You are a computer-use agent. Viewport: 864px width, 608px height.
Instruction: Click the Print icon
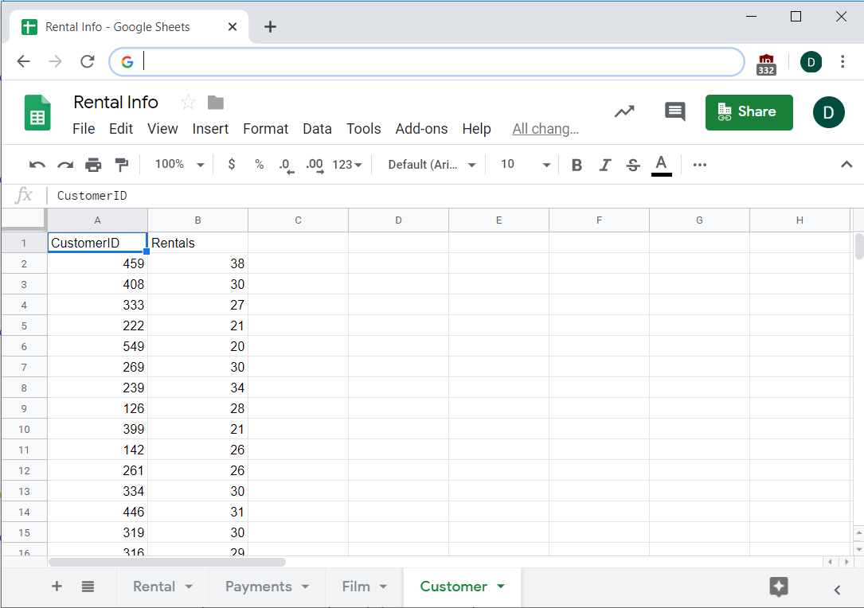(93, 165)
